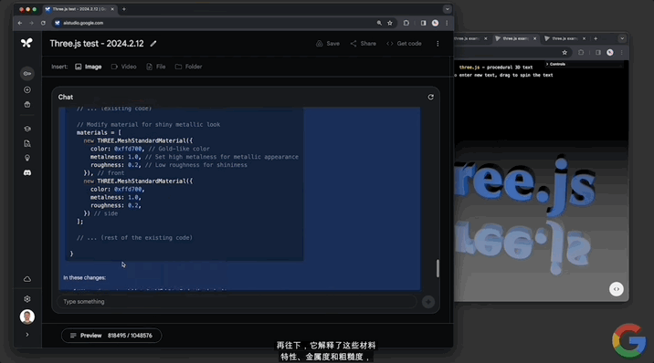Click the Chrome profile avatar in front window

tap(435, 24)
